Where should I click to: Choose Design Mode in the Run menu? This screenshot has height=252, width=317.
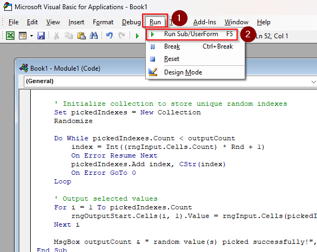(195, 72)
